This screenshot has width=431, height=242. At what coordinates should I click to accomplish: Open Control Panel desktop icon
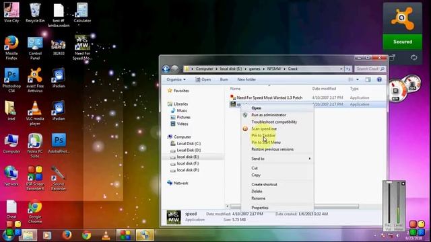click(x=35, y=48)
